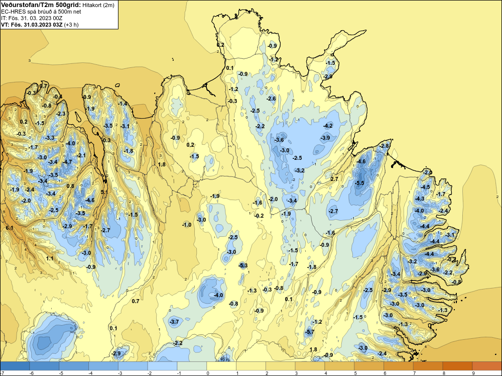Screen dimensions: 502x376
Task: Click the legend tick label 9
Action: coord(473,373)
